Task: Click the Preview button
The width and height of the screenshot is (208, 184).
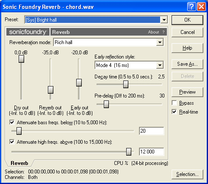Action: (x=187, y=92)
